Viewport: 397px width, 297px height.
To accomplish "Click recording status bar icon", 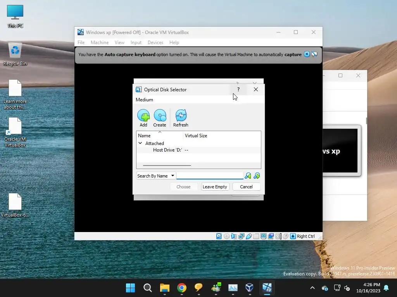I will (271, 236).
